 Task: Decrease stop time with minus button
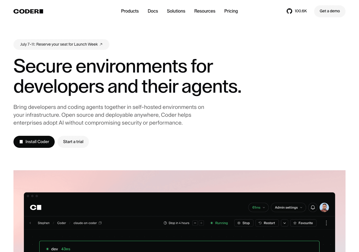tap(195, 223)
